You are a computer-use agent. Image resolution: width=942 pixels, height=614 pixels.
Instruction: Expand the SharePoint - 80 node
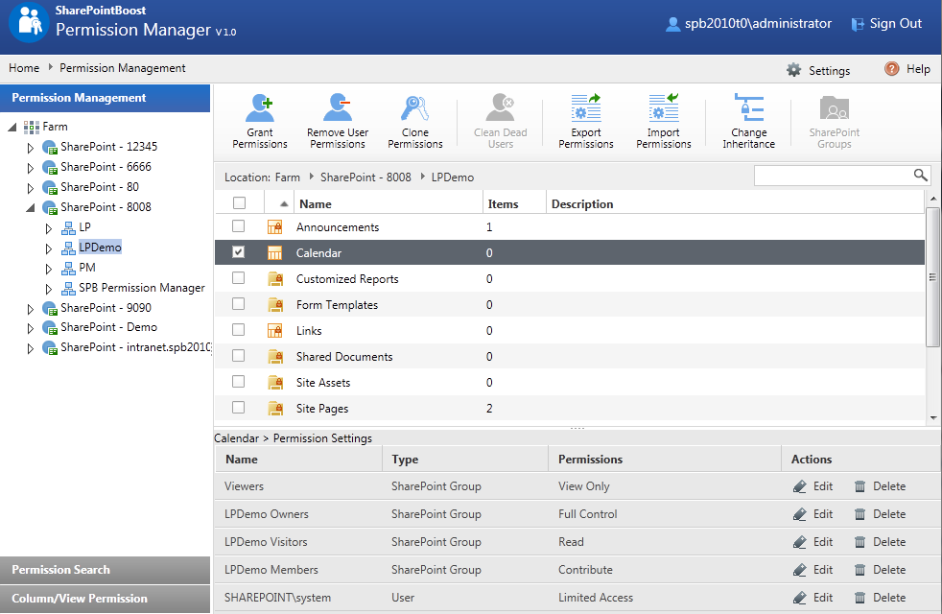pos(30,188)
